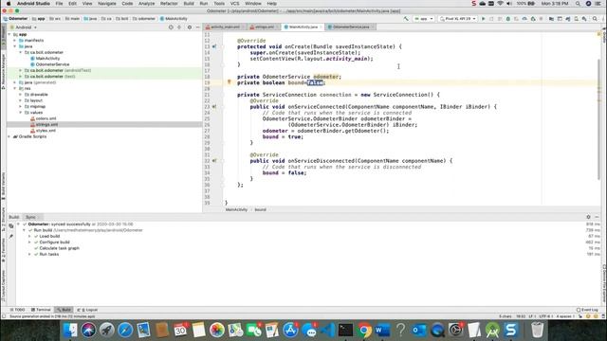The image size is (607, 341).
Task: Open Safari from the Dock
Action: tap(125, 330)
